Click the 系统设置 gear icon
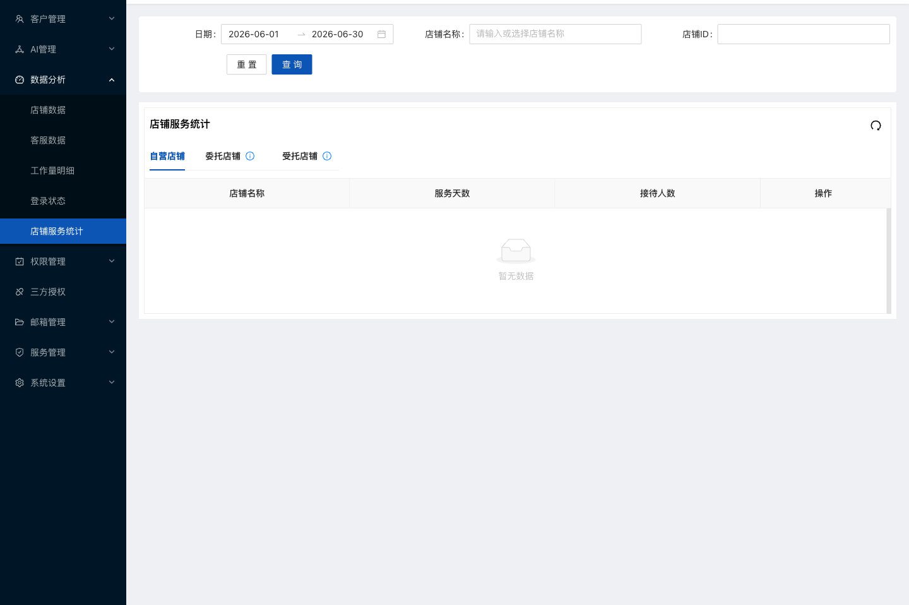 coord(20,383)
